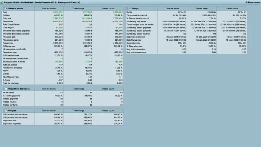Select the % Drawdown max row label
The image size is (261, 147).
pos(11,56)
